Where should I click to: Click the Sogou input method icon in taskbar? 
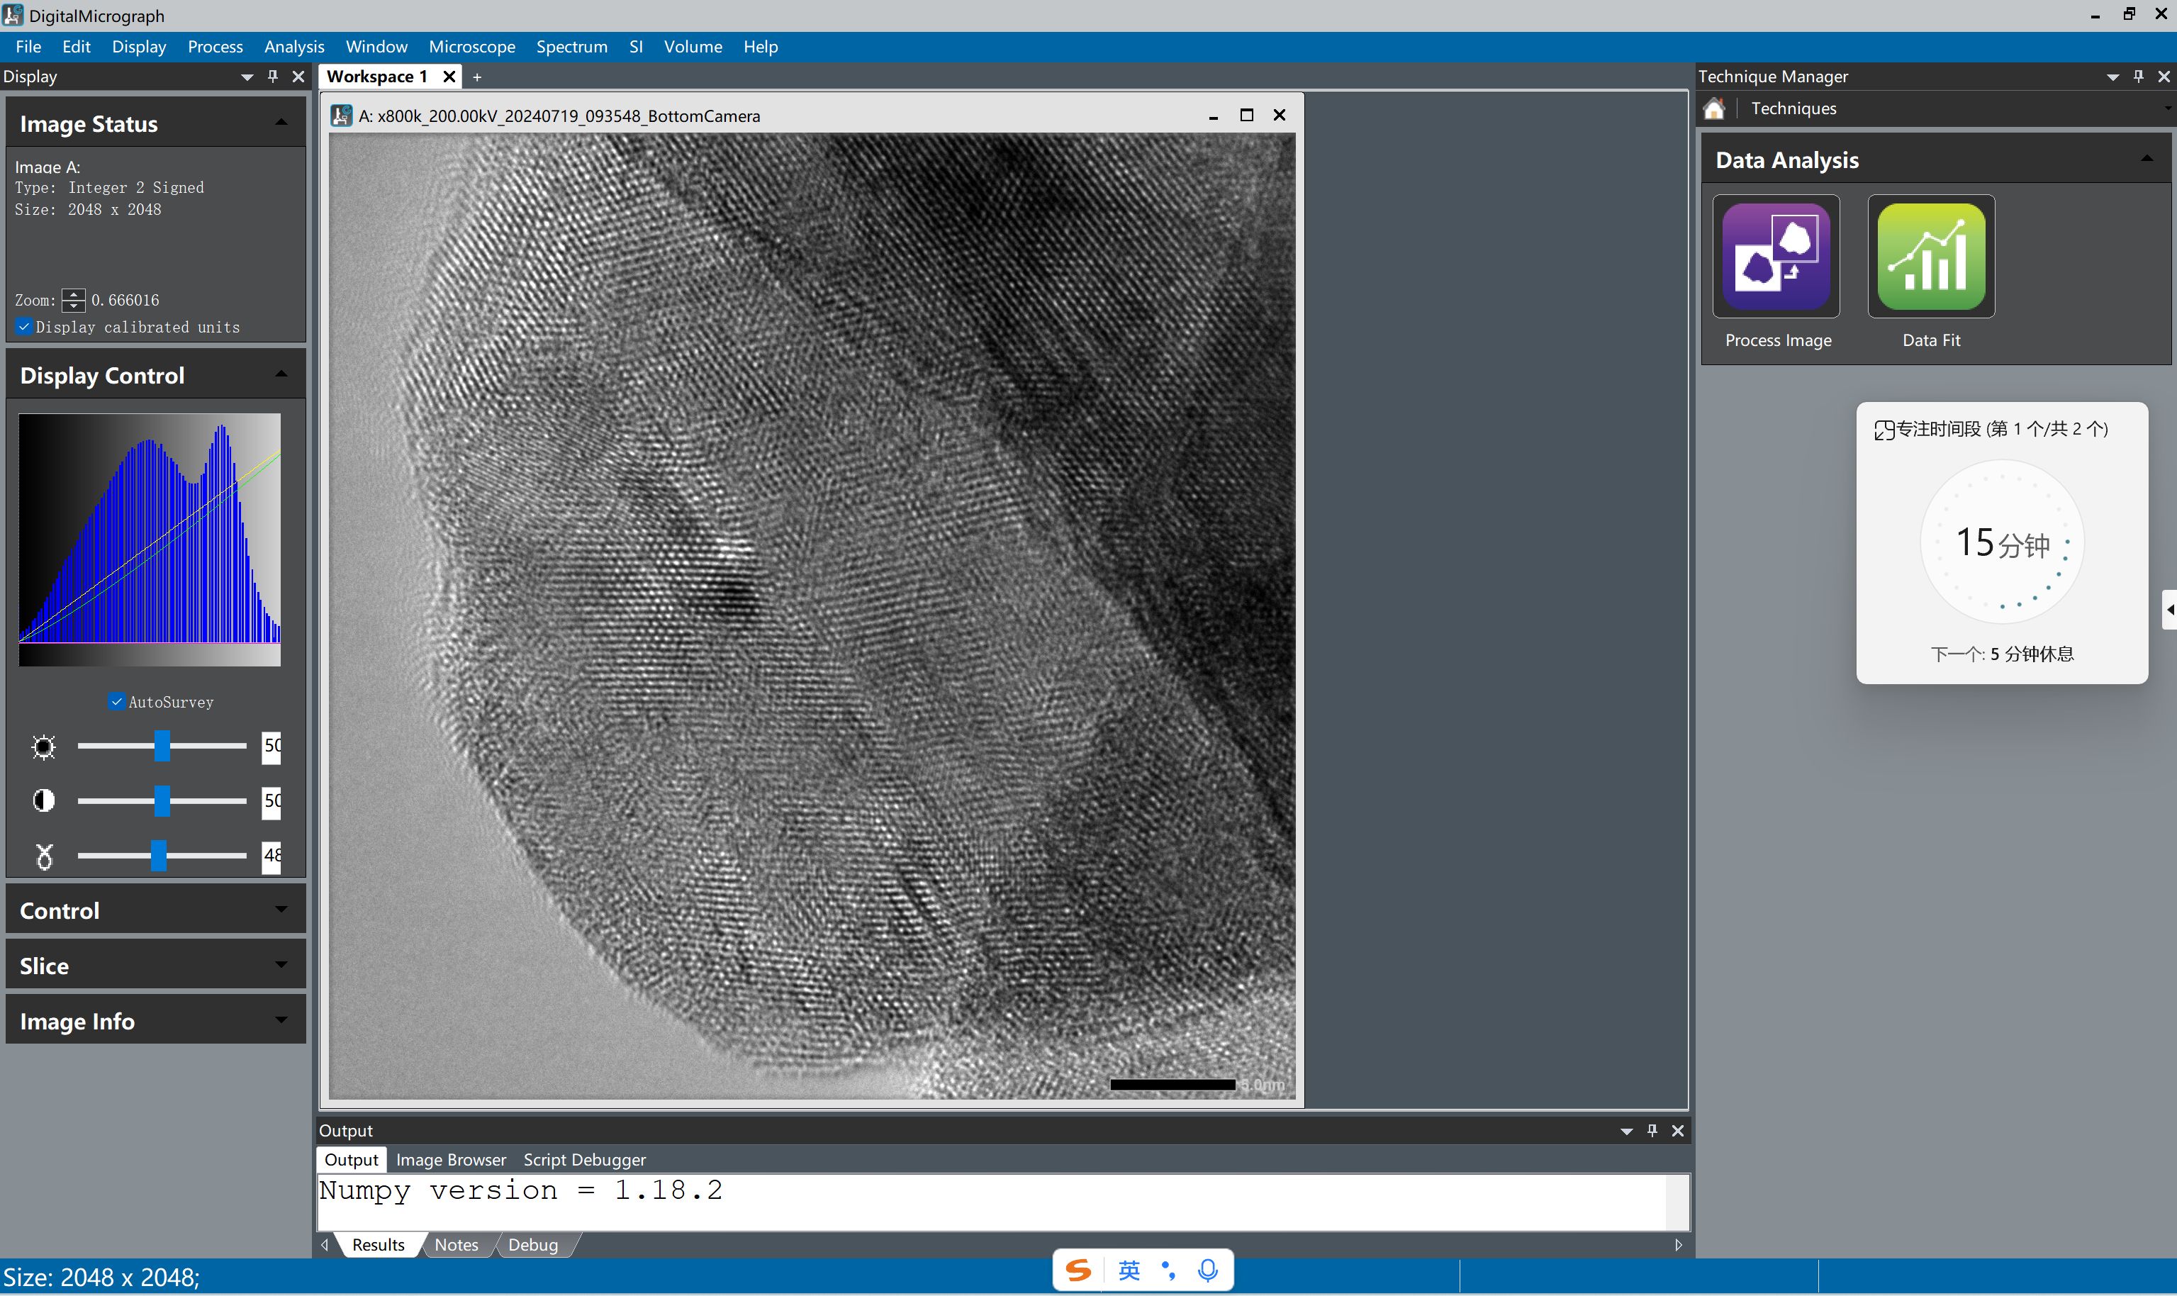coord(1077,1270)
